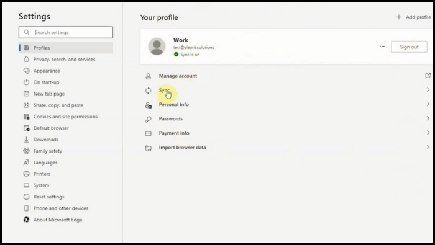Screen dimensions: 435x245
Task: Go to Downloads settings
Action: click(66, 140)
